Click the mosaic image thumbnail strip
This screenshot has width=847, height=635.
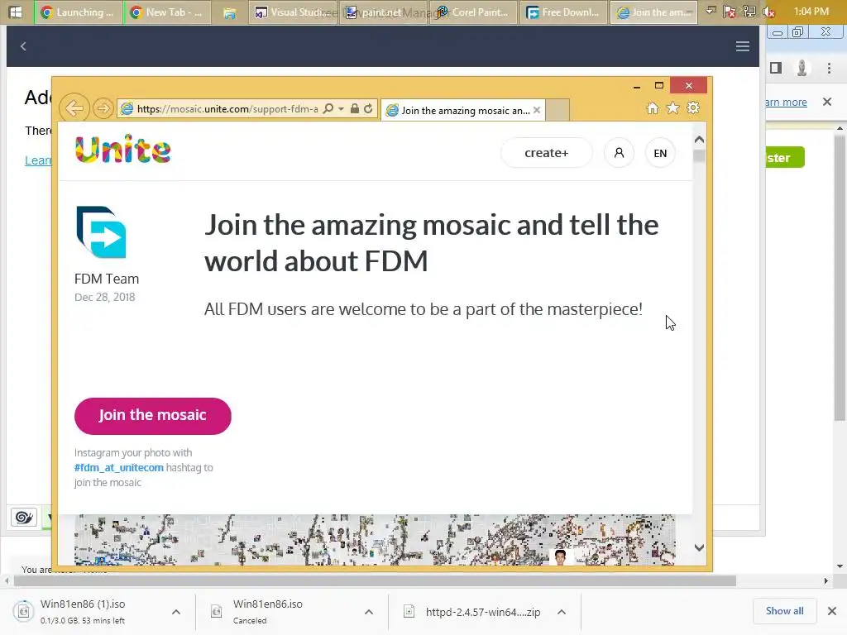[375, 539]
